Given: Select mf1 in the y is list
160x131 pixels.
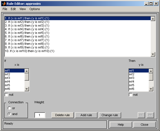Looking at the screenshot, I should tap(139, 71).
